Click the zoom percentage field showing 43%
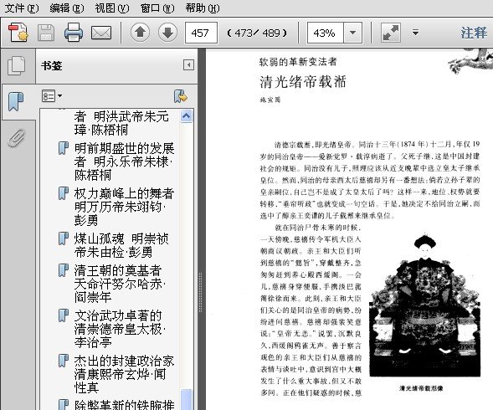Image resolution: width=493 pixels, height=410 pixels. point(325,33)
